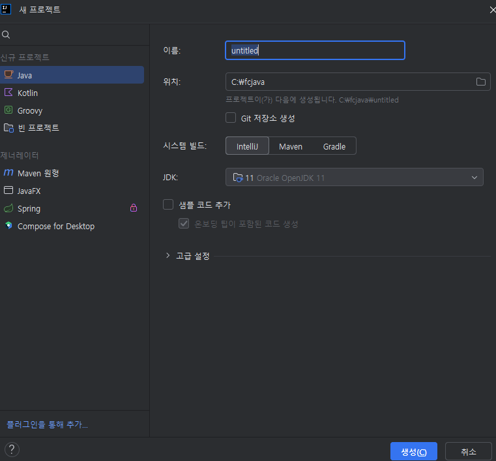Image resolution: width=496 pixels, height=461 pixels.
Task: Click the 위치 path field
Action: [358, 82]
